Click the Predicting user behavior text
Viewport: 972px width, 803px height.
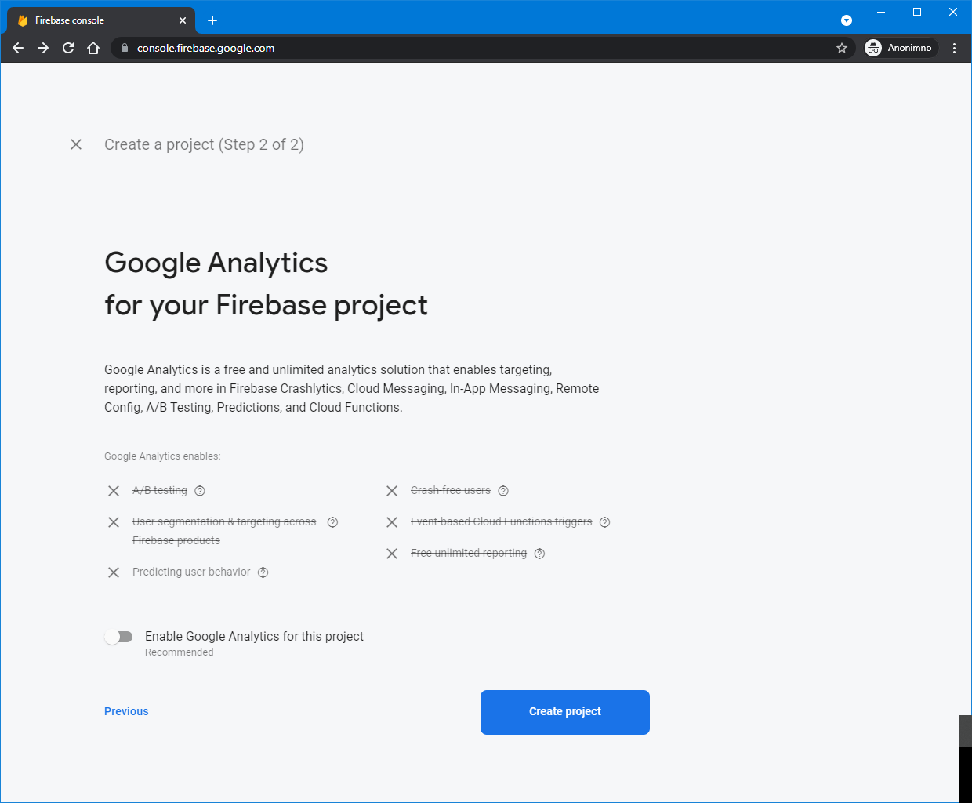[191, 572]
